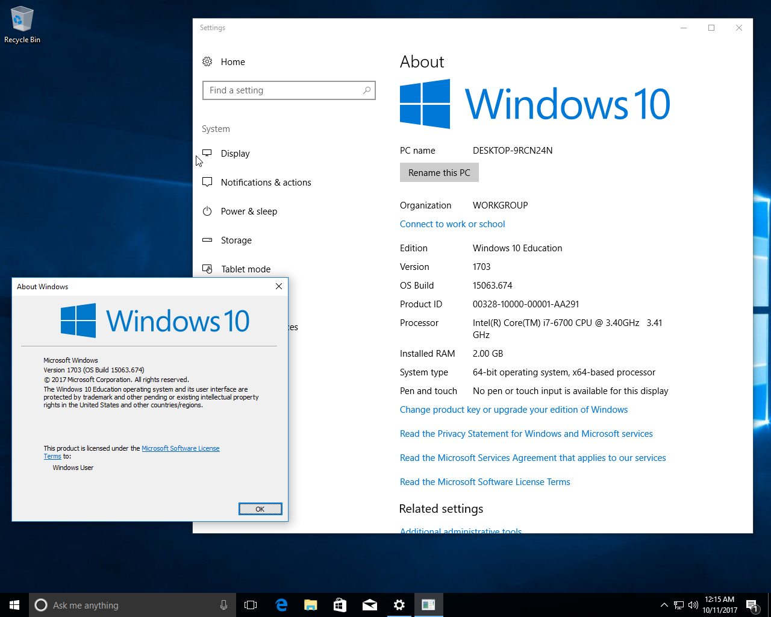Open Microsoft Store from taskbar
Image resolution: width=771 pixels, height=617 pixels.
pyautogui.click(x=340, y=605)
